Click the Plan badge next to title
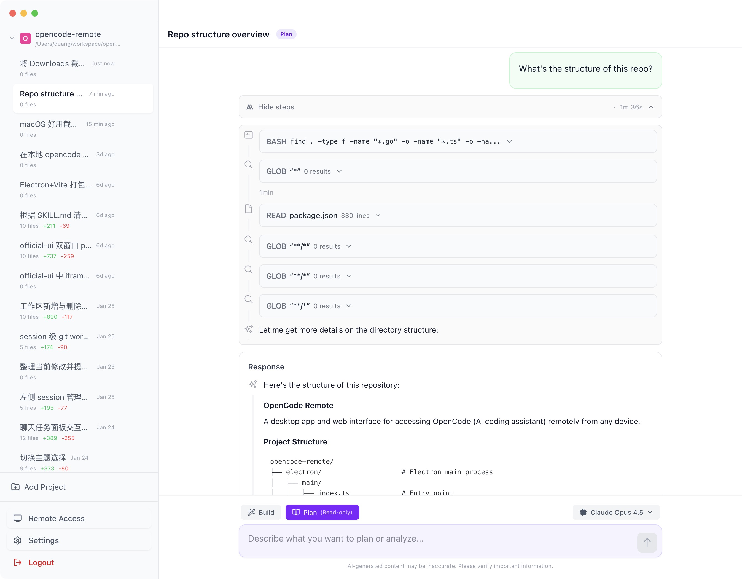Screen dimensions: 742x579 click(286, 34)
